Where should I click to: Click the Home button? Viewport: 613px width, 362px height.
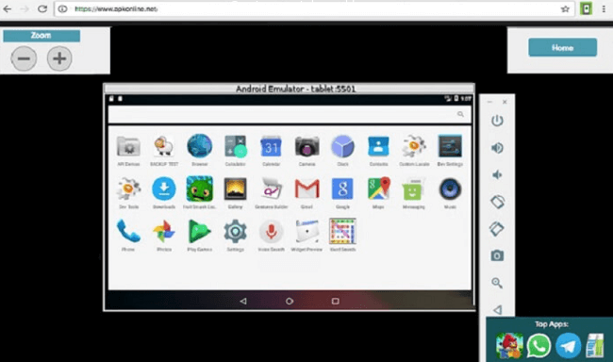pos(563,48)
